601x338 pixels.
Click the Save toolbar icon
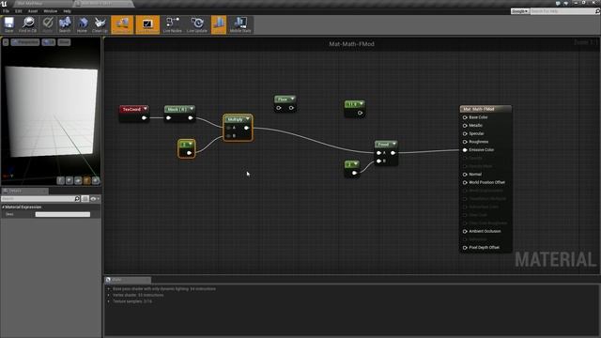click(x=8, y=24)
